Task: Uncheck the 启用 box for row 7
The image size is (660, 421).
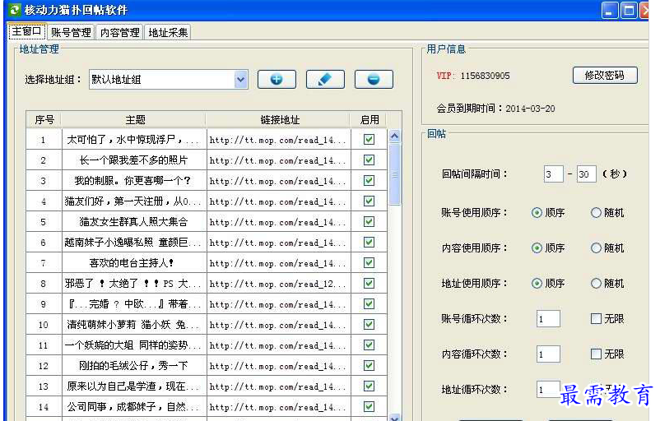Action: click(370, 263)
